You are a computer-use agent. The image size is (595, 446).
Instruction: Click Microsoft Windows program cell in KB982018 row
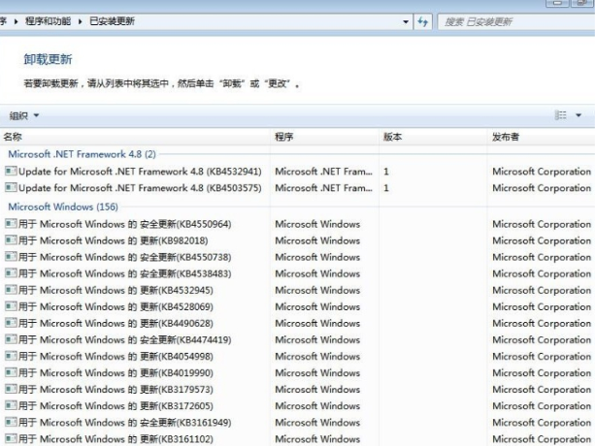317,240
